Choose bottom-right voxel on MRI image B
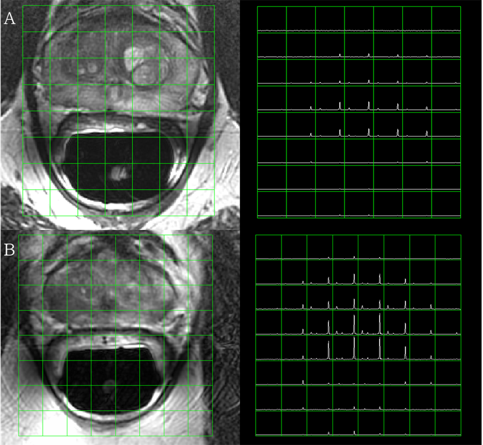The image size is (483, 445). pos(200,423)
